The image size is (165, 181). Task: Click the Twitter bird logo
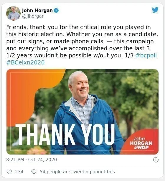pos(155,10)
